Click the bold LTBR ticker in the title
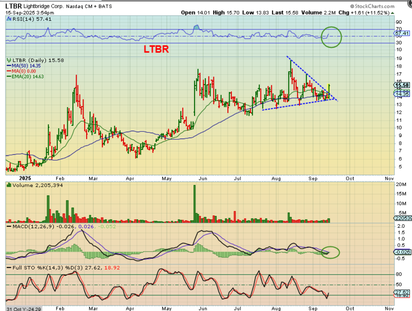Image resolution: width=412 pixels, height=311 pixels. [14, 6]
